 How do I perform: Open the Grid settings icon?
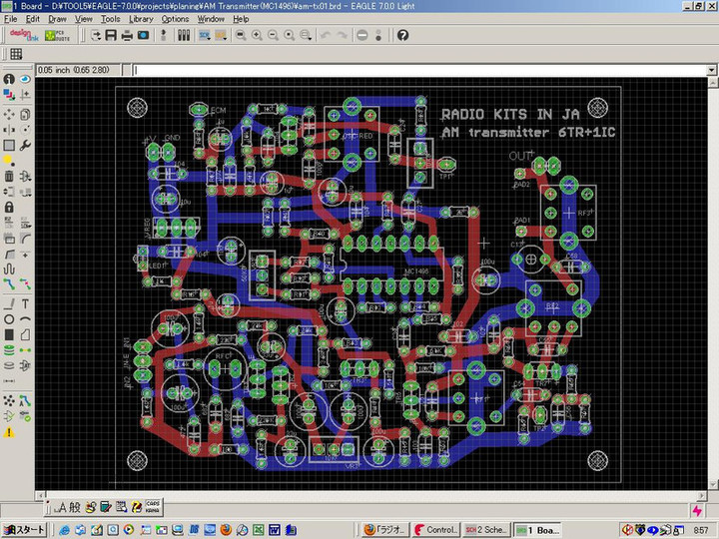point(16,54)
